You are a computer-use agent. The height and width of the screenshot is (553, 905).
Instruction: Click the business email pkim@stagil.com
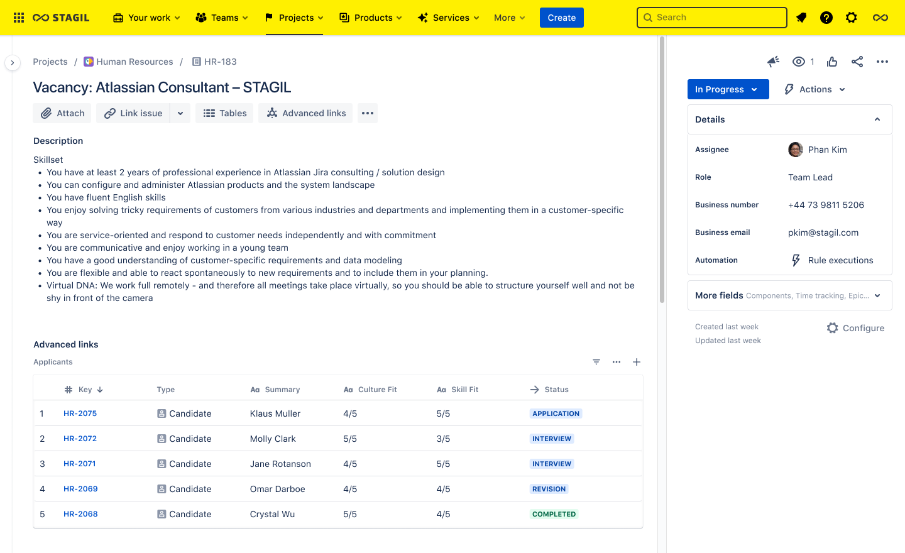823,233
